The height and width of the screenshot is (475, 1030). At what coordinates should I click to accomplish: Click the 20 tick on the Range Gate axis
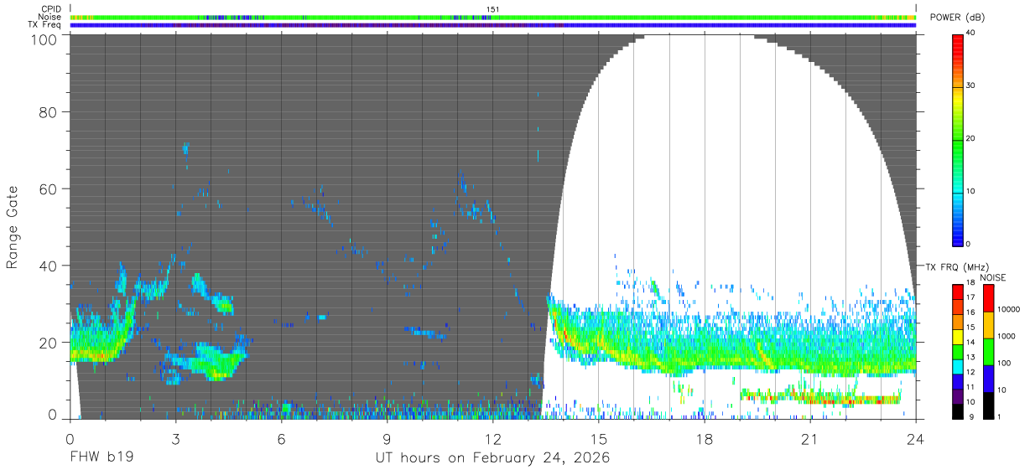click(49, 342)
